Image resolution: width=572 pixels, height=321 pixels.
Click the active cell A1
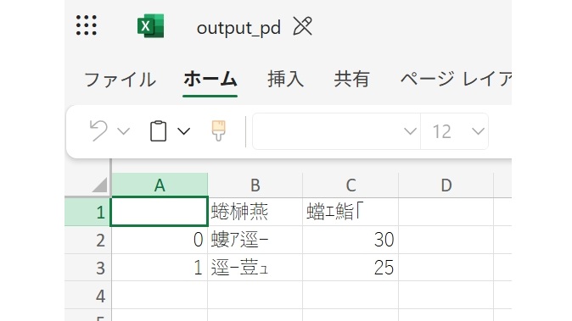point(160,212)
